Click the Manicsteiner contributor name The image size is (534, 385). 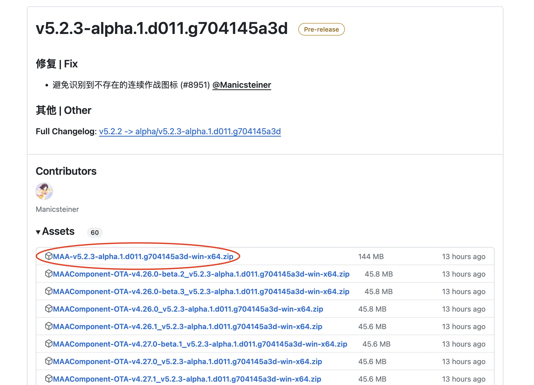coord(57,209)
